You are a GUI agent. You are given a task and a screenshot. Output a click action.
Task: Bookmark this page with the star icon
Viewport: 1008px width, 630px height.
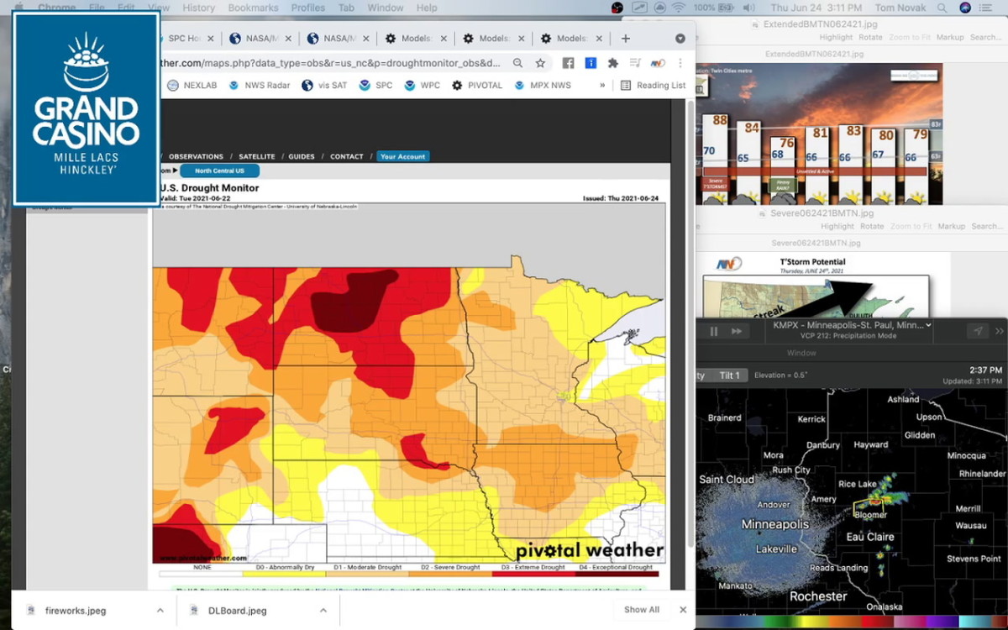540,62
